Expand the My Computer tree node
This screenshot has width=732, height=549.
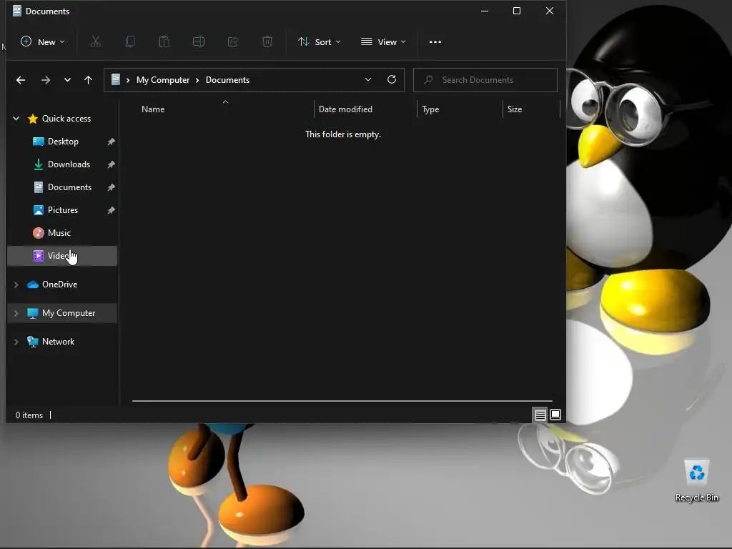click(x=16, y=313)
